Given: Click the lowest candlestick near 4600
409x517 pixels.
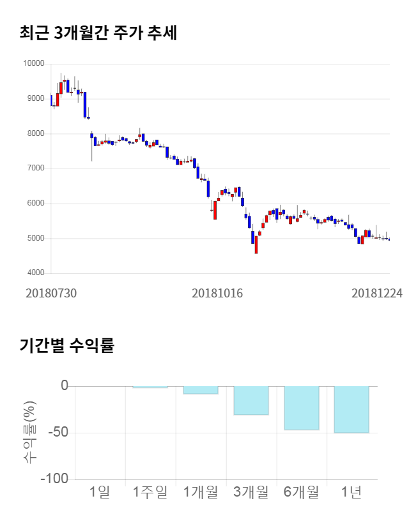Looking at the screenshot, I should coord(256,245).
